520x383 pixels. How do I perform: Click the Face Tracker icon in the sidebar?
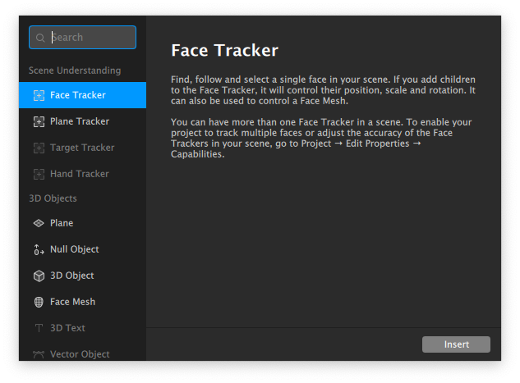(39, 95)
